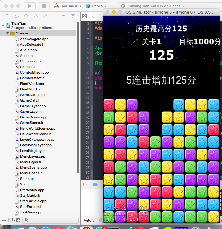Select GameScene.h file
222x229 pixels.
32,123
